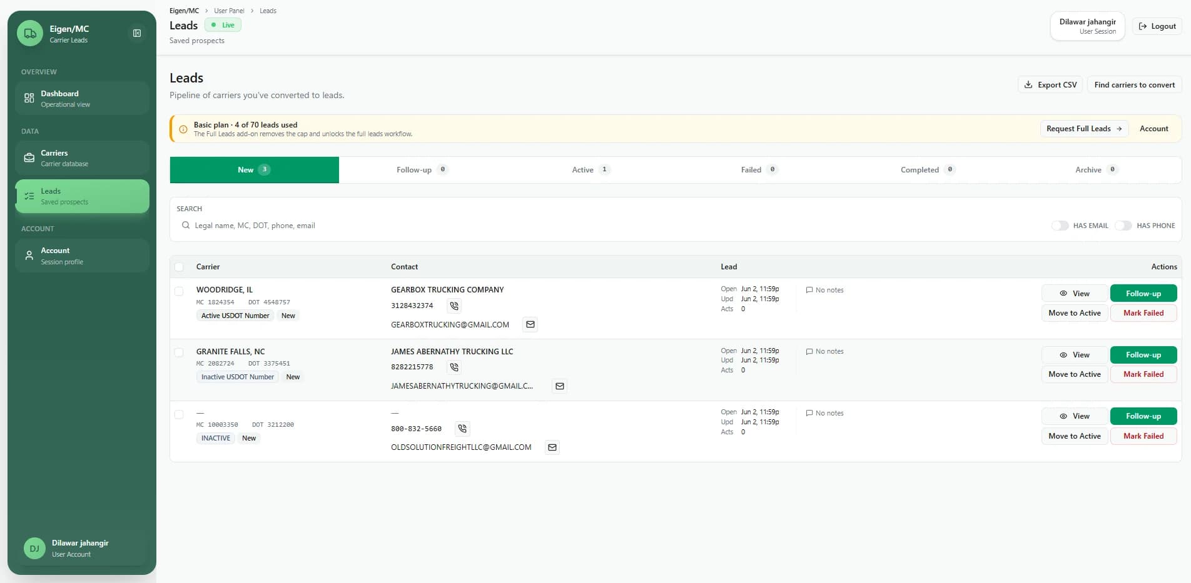
Task: Open notes for the MC 10003350 lead
Action: (824, 413)
